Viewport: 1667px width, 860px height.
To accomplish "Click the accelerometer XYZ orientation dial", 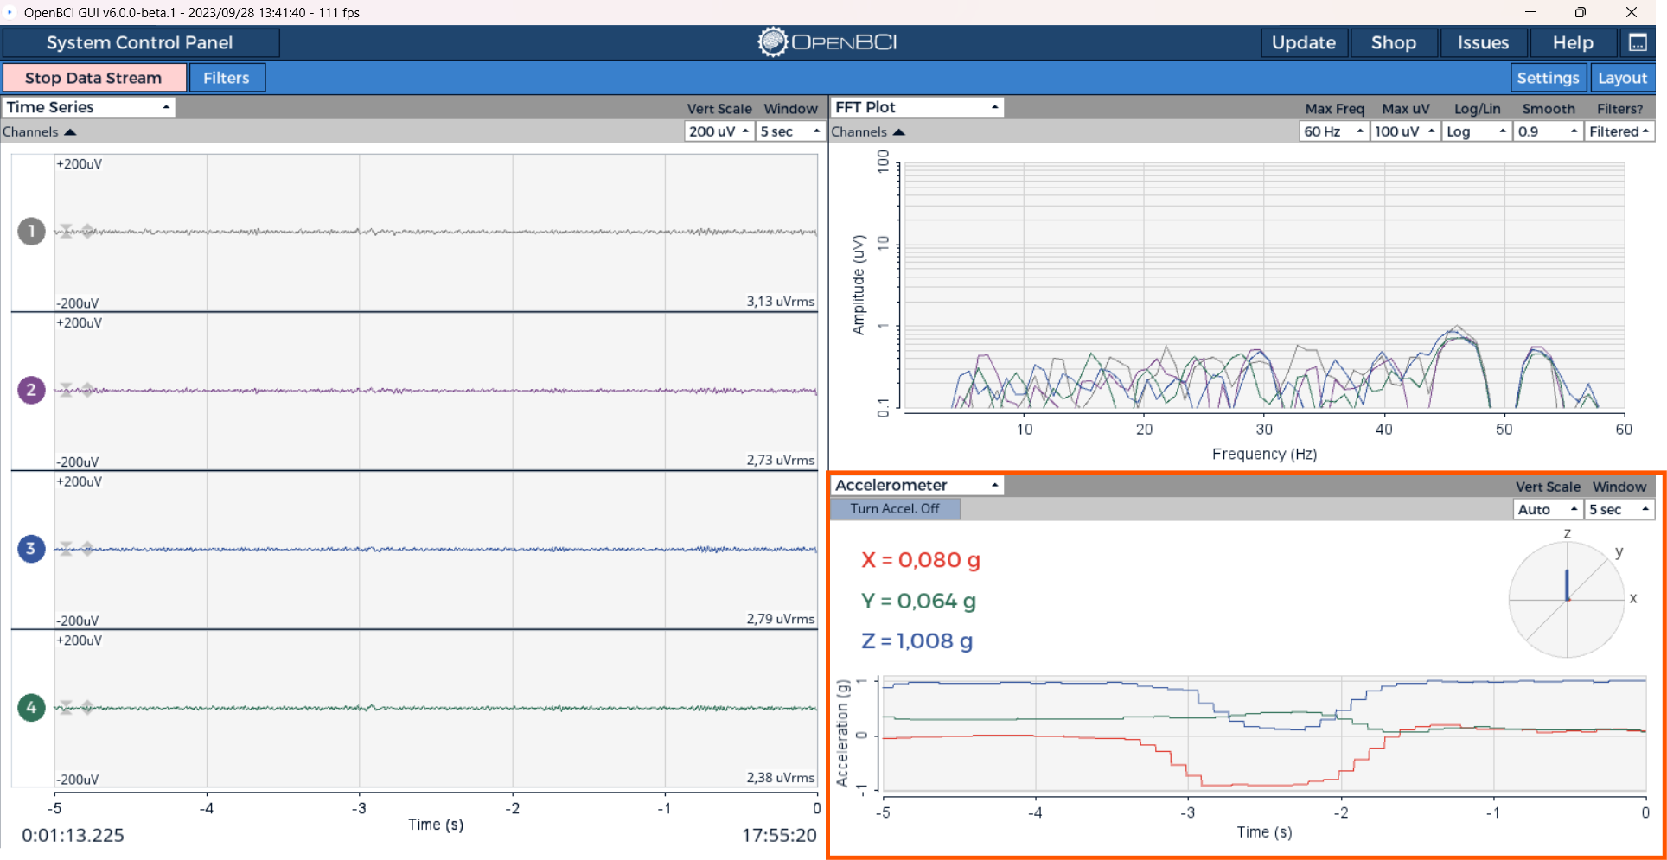I will (1568, 599).
